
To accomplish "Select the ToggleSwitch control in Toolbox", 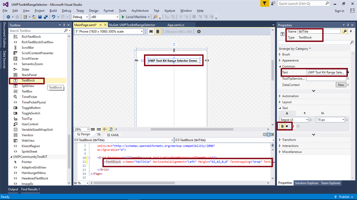I will coord(31,113).
